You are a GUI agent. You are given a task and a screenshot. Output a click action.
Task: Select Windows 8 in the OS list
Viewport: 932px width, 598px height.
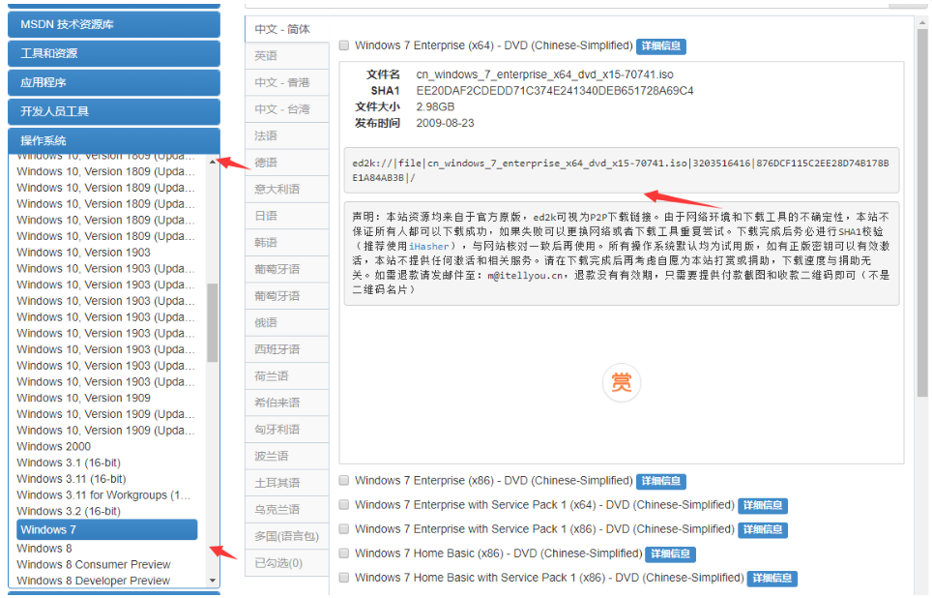point(44,549)
